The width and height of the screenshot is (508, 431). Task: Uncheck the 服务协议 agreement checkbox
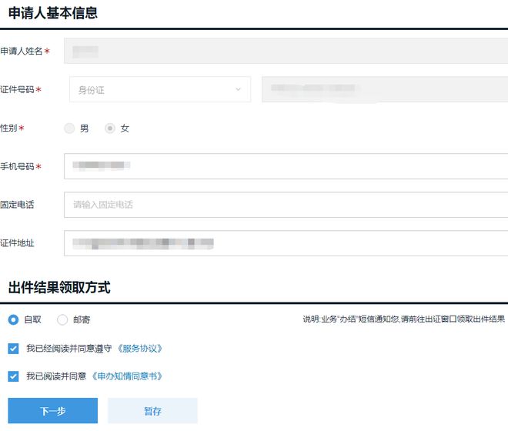[13, 349]
